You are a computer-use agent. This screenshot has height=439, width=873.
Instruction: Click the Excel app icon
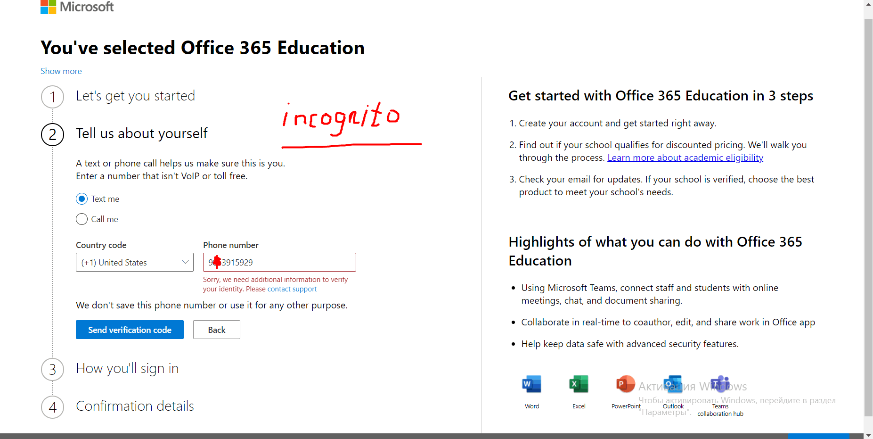pyautogui.click(x=579, y=384)
